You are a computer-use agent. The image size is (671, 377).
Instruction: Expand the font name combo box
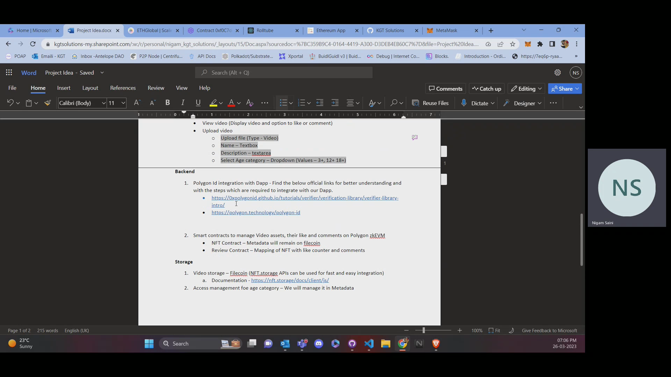point(103,103)
